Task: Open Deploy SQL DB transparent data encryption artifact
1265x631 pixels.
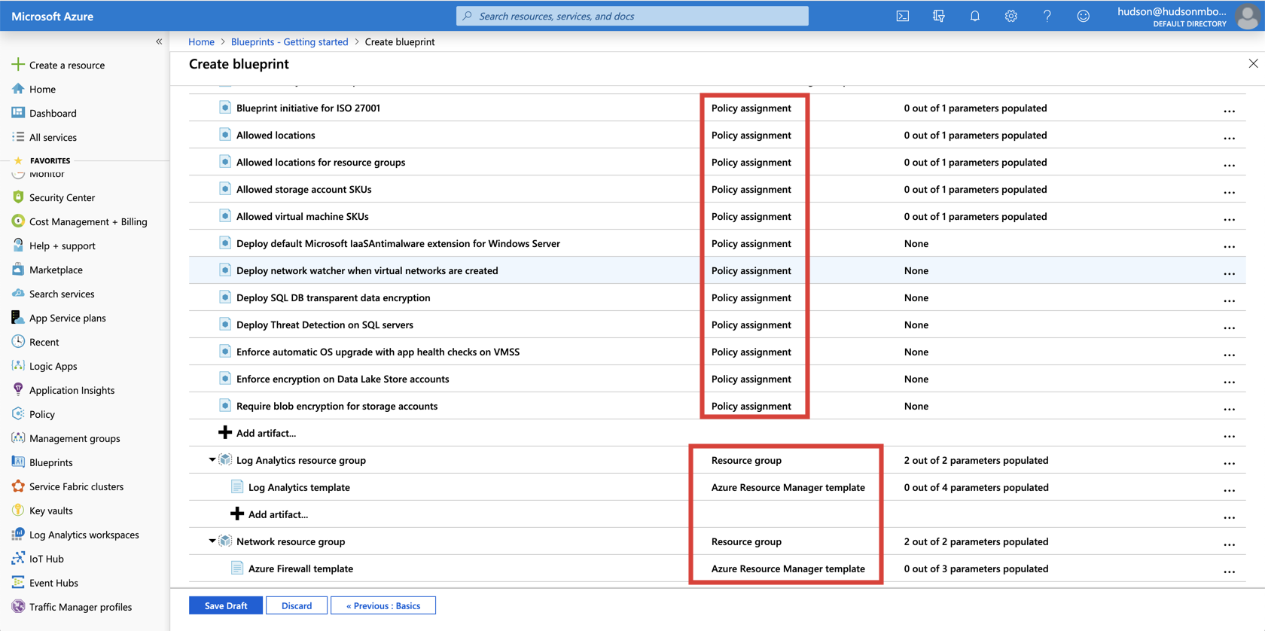Action: tap(334, 297)
